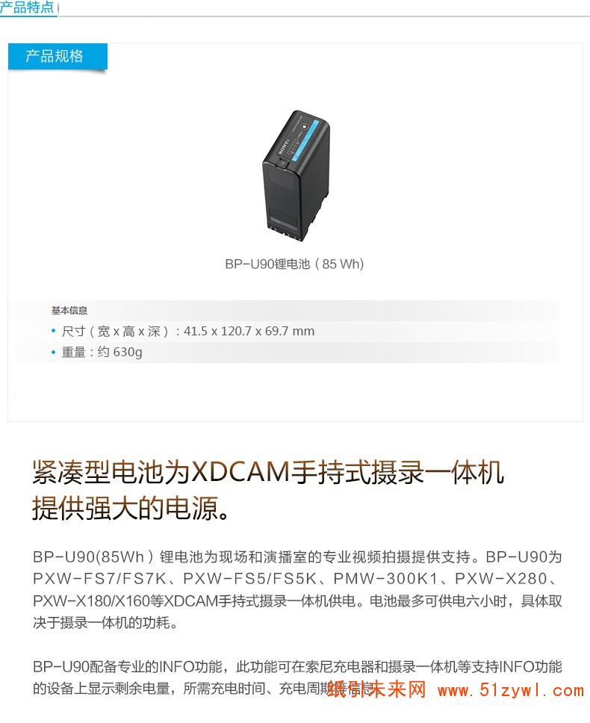Select the dimensions line 41.5 x 120.7 x 69.7 mm
The image size is (590, 723).
pos(188,331)
